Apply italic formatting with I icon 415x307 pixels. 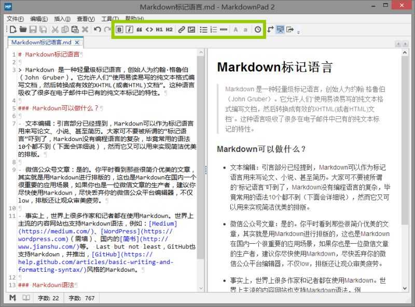129,30
